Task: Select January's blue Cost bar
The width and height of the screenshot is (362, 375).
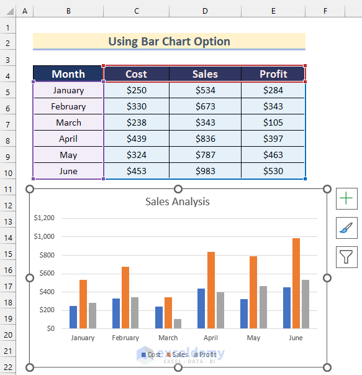Action: point(73,317)
